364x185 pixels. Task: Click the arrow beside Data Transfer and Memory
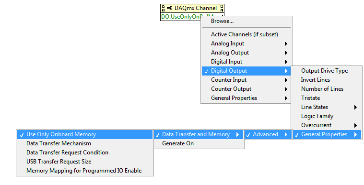[238, 134]
